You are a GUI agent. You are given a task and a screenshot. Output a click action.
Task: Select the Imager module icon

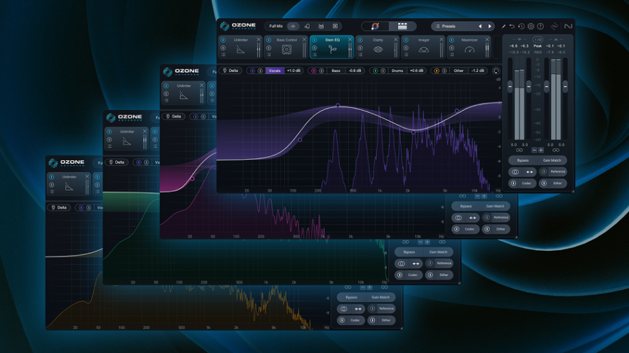423,50
